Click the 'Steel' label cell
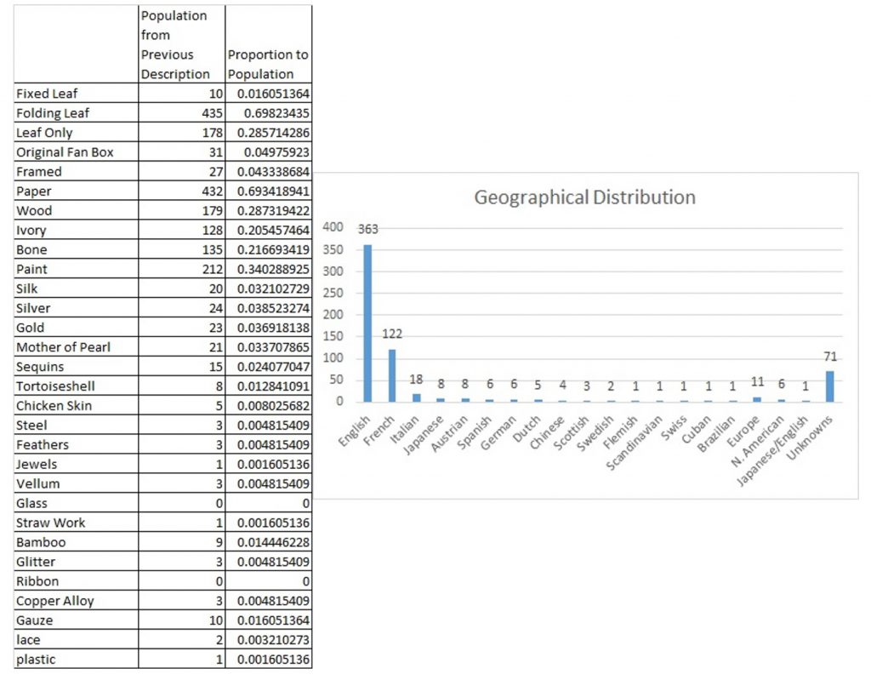The width and height of the screenshot is (871, 680). coord(76,425)
